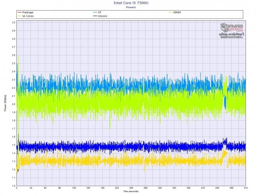Click the GT legend entry
Image resolution: width=262 pixels, height=196 pixels.
[x=97, y=12]
